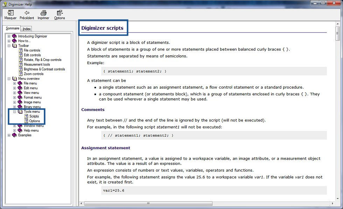This screenshot has height=209, width=343.
Task: Click the page icon next to Brightness & Contrast controls
Action: (x=21, y=69)
